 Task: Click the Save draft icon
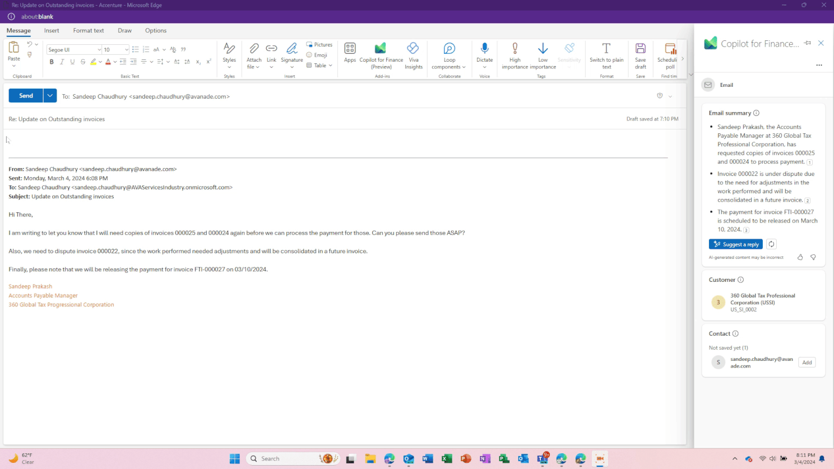(x=640, y=55)
